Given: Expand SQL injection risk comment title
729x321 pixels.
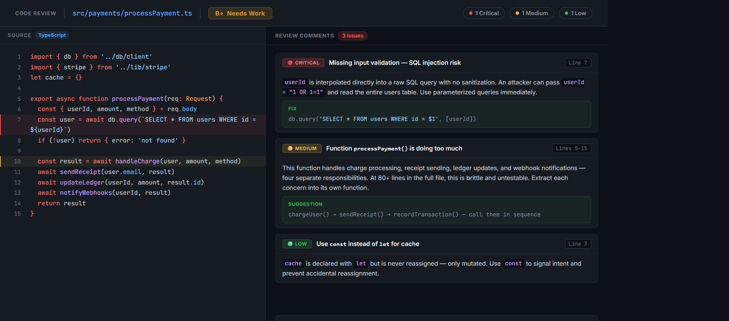Looking at the screenshot, I should point(394,63).
